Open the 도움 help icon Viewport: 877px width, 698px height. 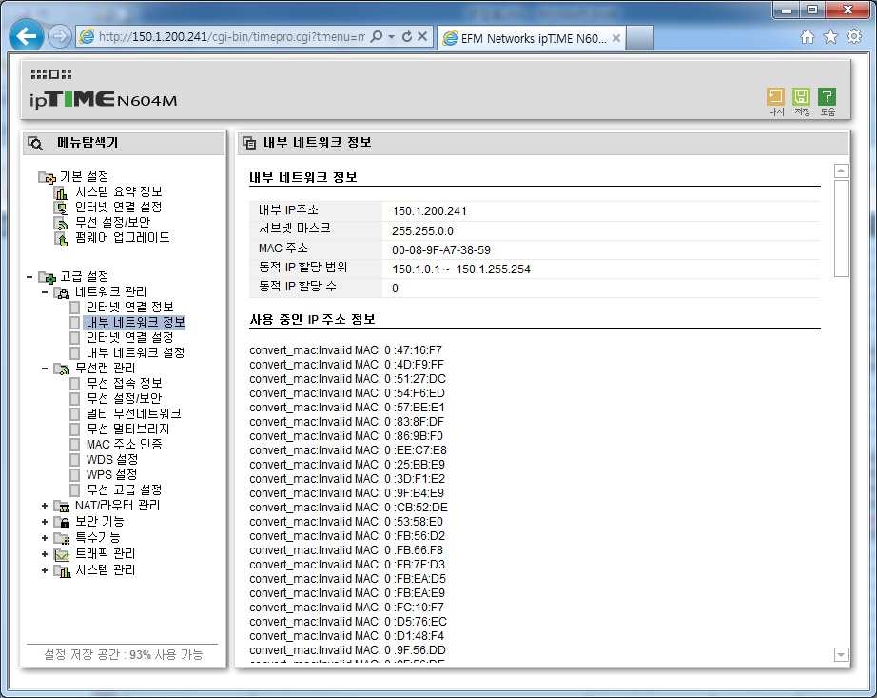coord(828,97)
